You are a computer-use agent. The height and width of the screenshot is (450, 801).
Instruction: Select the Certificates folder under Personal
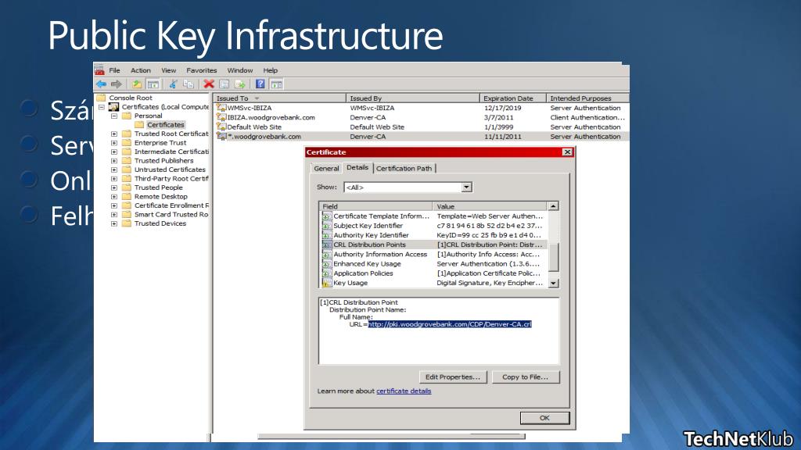click(165, 124)
